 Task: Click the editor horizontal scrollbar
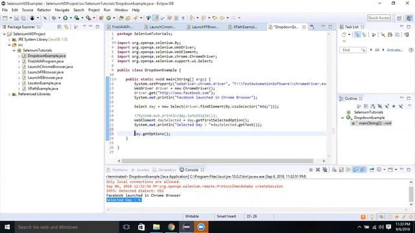(x=217, y=161)
